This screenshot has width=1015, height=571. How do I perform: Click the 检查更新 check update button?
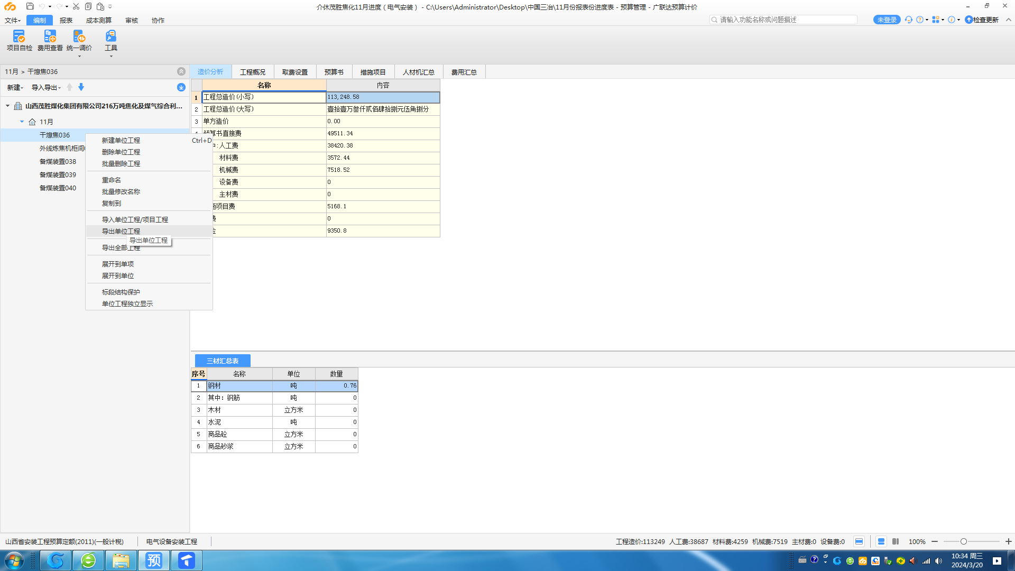click(982, 20)
